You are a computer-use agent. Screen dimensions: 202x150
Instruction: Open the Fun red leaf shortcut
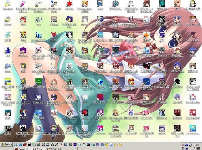click(x=54, y=50)
